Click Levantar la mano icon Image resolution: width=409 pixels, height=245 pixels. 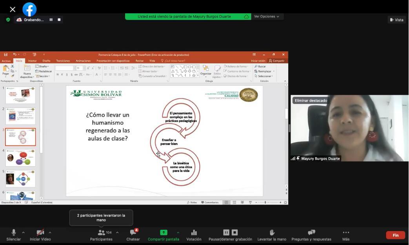[x=272, y=232]
